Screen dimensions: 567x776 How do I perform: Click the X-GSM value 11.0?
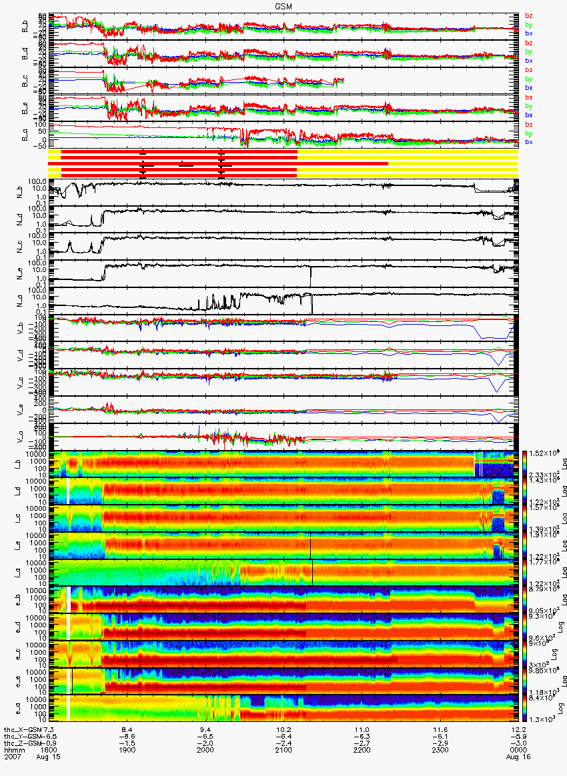coord(362,730)
